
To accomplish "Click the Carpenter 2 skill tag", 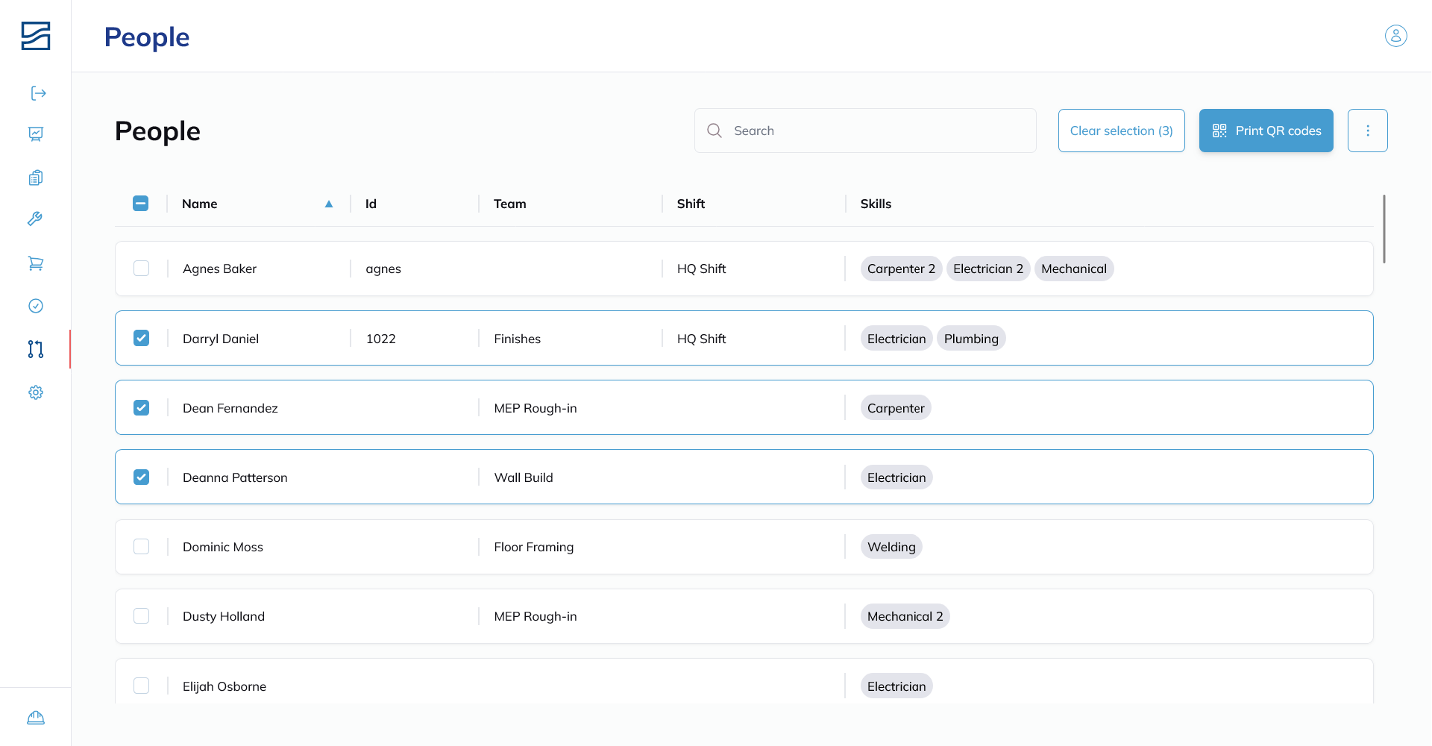I will pos(901,269).
